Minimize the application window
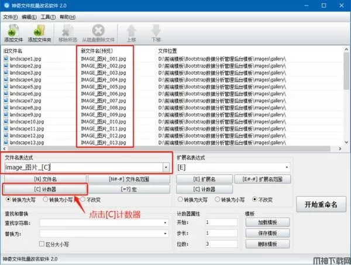351x265 pixels. tap(306, 5)
